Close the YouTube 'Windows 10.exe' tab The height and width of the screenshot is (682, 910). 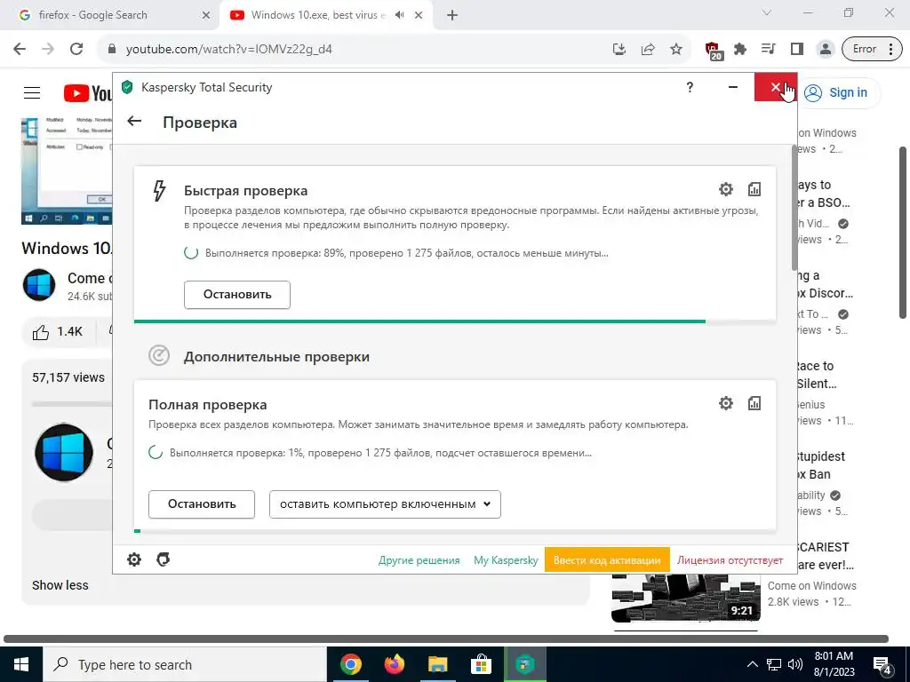pos(419,16)
